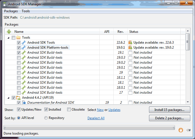Click the 'Done loading packages.' status message
This screenshot has height=139, width=195.
tap(21, 133)
